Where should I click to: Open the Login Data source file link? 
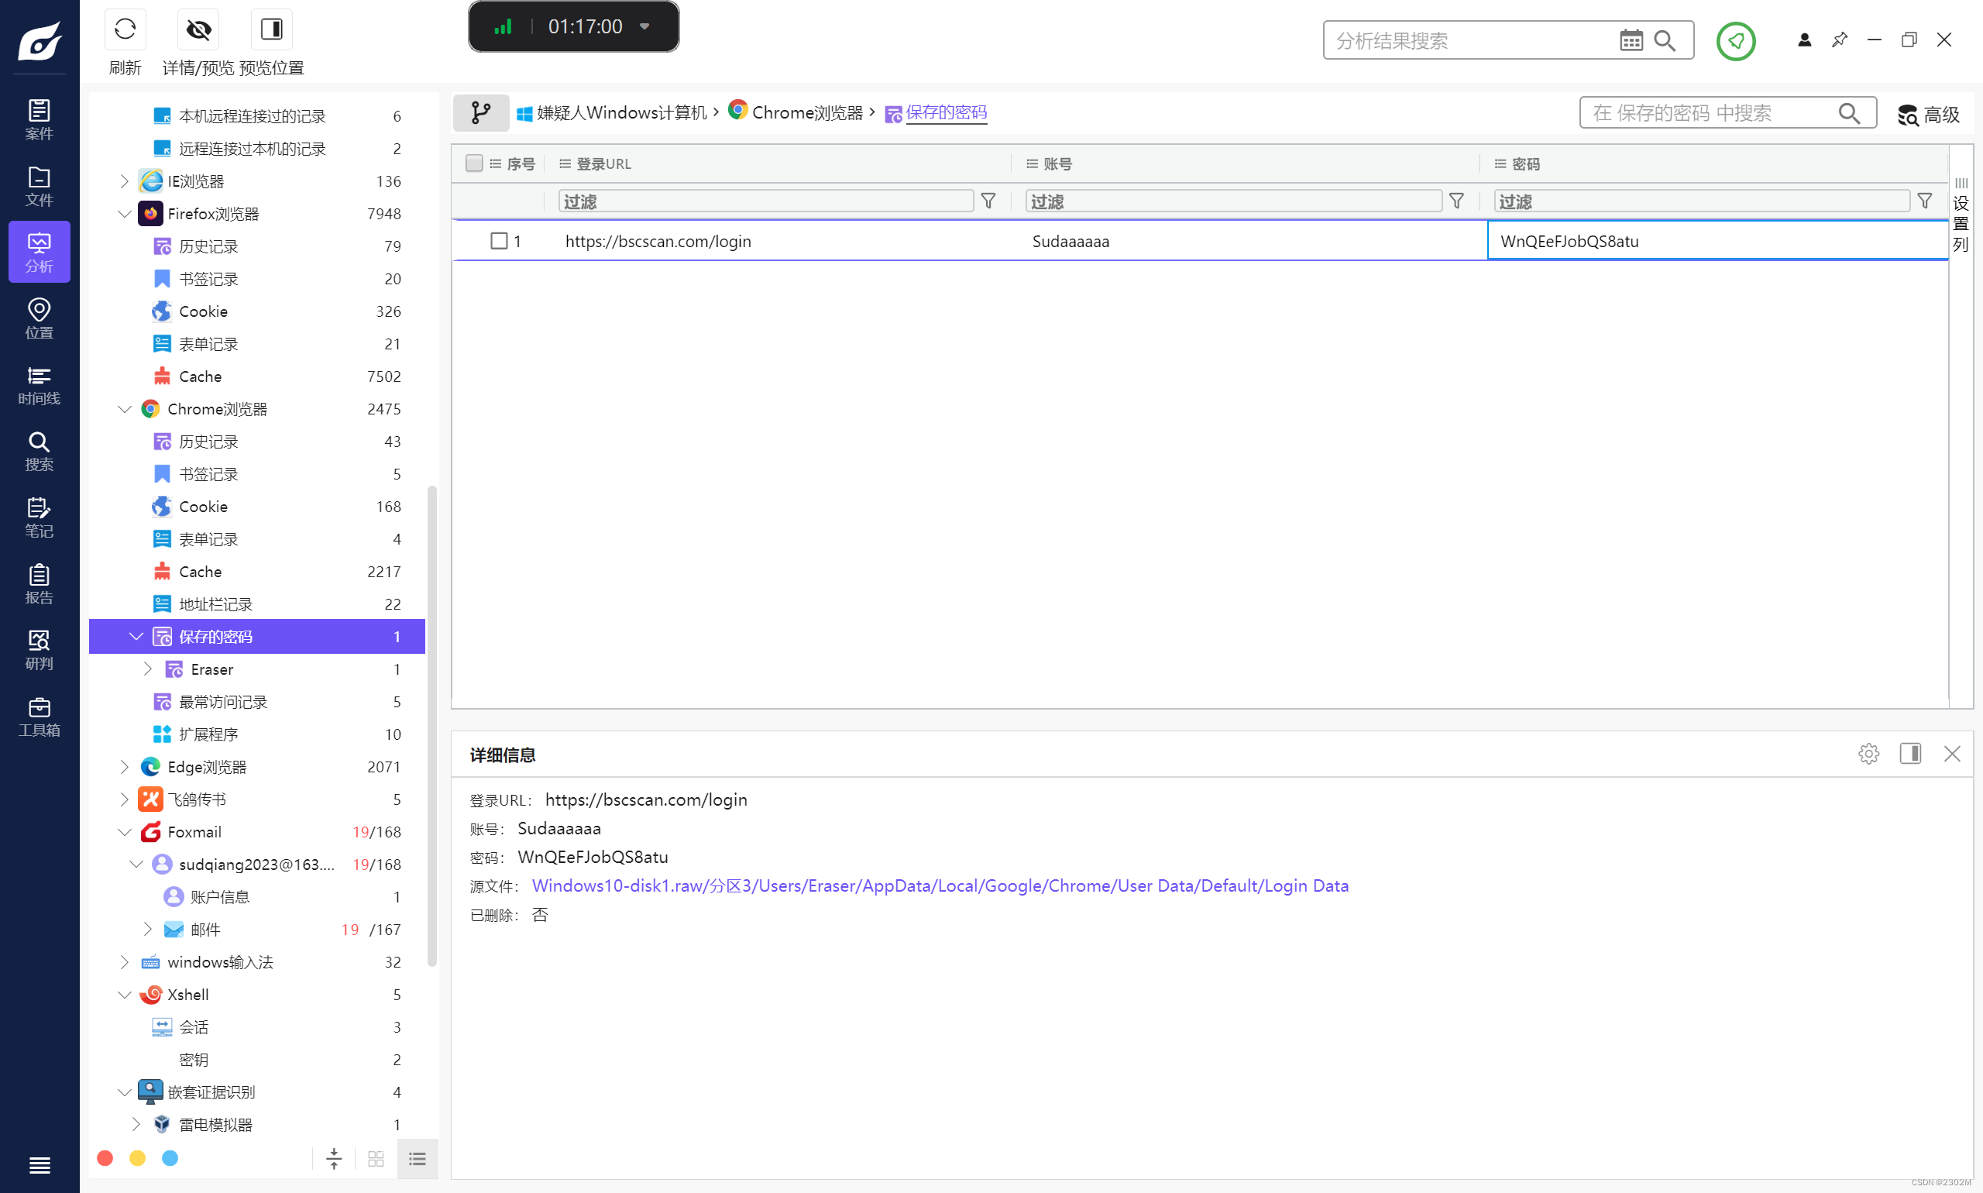point(940,885)
